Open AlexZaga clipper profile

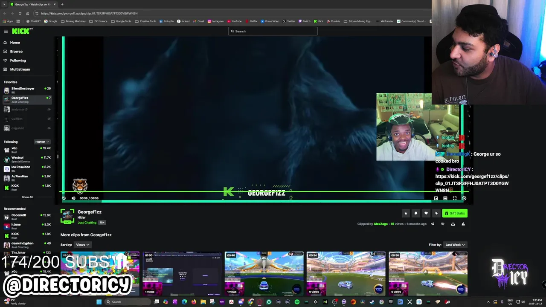[380, 224]
